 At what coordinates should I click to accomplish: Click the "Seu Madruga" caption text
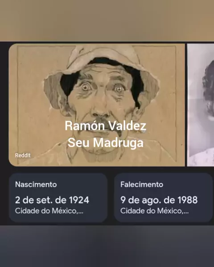(x=106, y=143)
